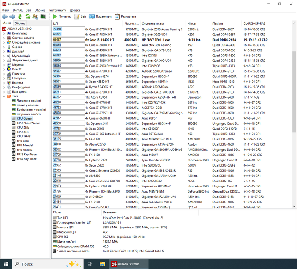The height and width of the screenshot is (269, 297).
Task: Select Запис у пам'ять test
Action: click(x=28, y=105)
